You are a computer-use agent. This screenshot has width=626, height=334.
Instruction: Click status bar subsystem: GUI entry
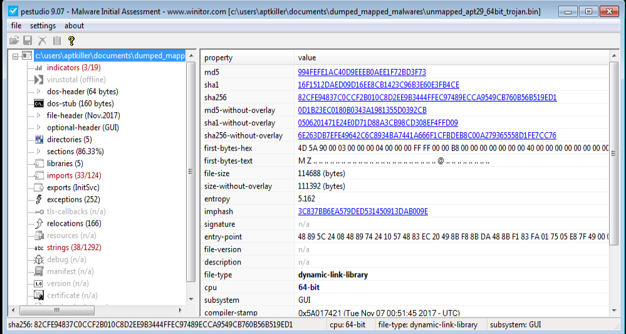[x=516, y=325]
